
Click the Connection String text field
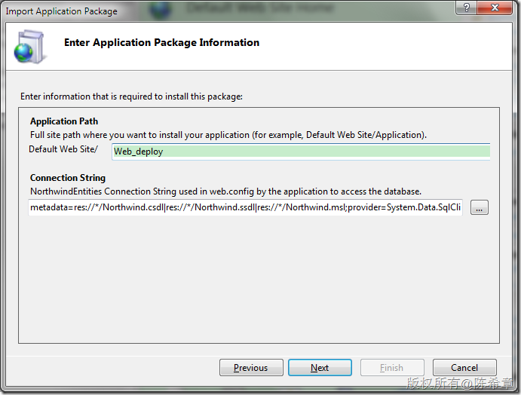point(245,207)
